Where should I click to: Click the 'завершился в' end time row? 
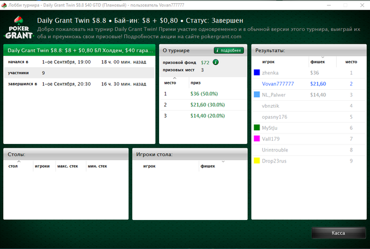[x=79, y=84]
